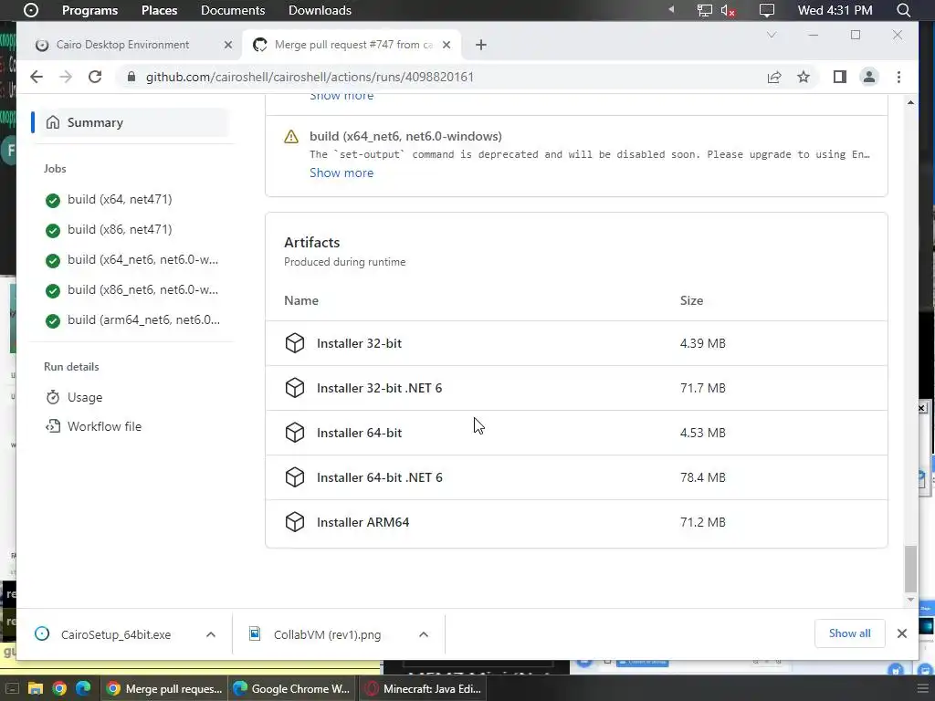Select Summary in the sidebar
Viewport: 935px width, 701px height.
tap(130, 122)
